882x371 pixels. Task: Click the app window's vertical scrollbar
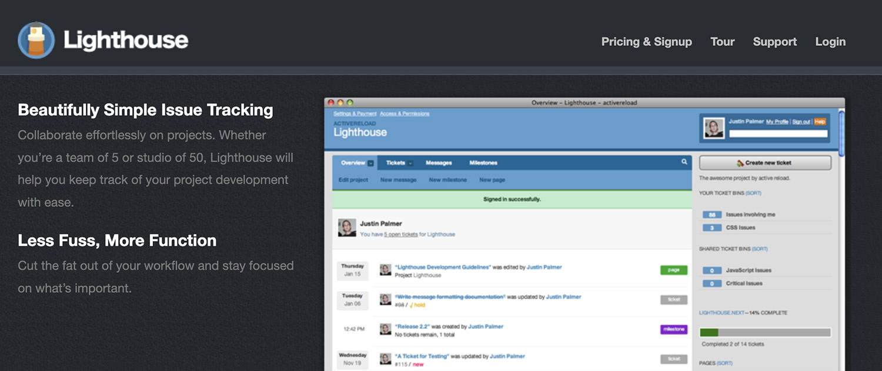(841, 132)
